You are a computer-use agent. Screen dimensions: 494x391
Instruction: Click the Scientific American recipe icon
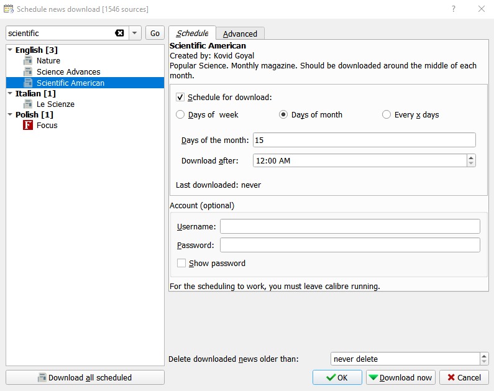28,83
